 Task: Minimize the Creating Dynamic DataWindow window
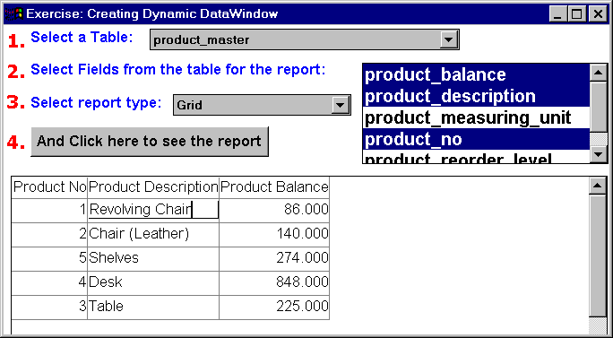[x=557, y=14]
